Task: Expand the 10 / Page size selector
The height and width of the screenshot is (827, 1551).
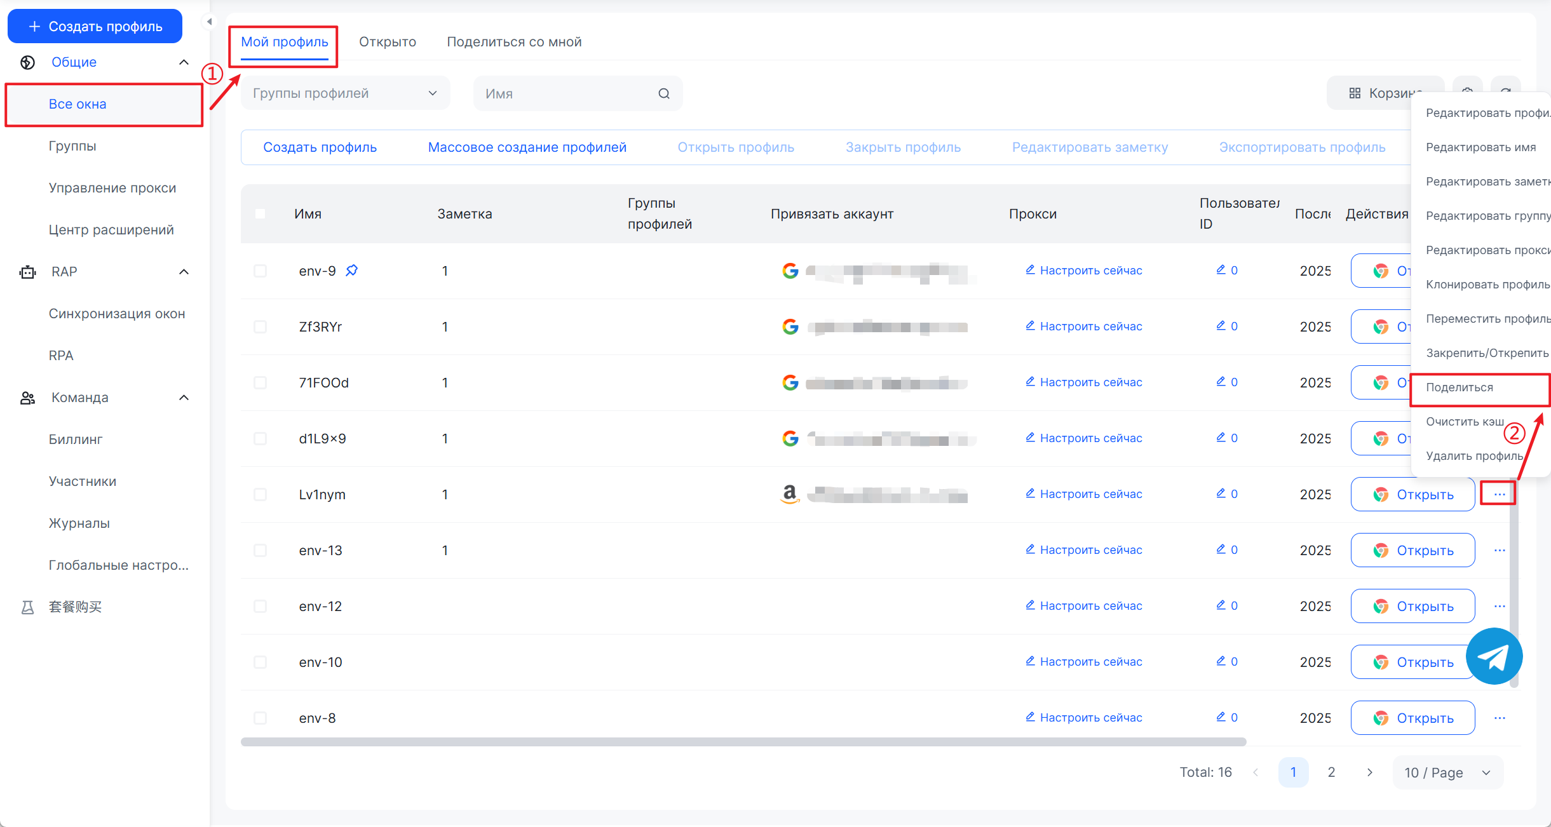Action: pyautogui.click(x=1447, y=772)
